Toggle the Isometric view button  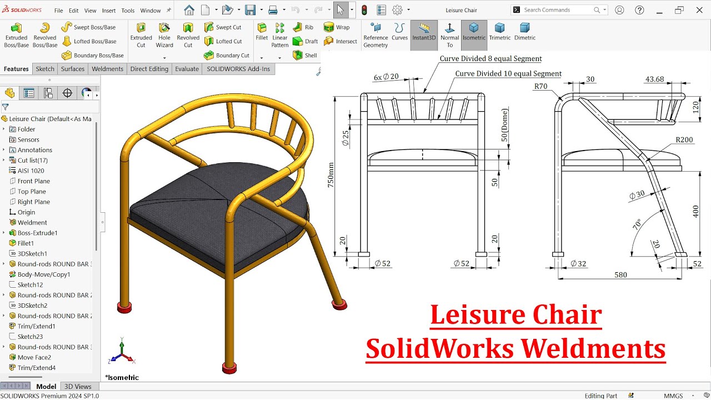pyautogui.click(x=474, y=36)
